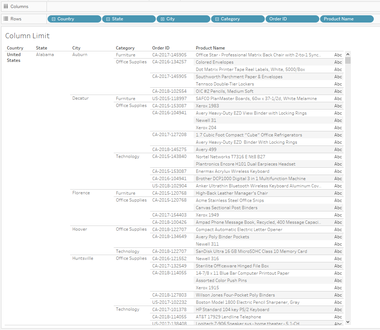Select the Colored Envelopes product
Image resolution: width=380 pixels, height=330 pixels.
(214, 62)
